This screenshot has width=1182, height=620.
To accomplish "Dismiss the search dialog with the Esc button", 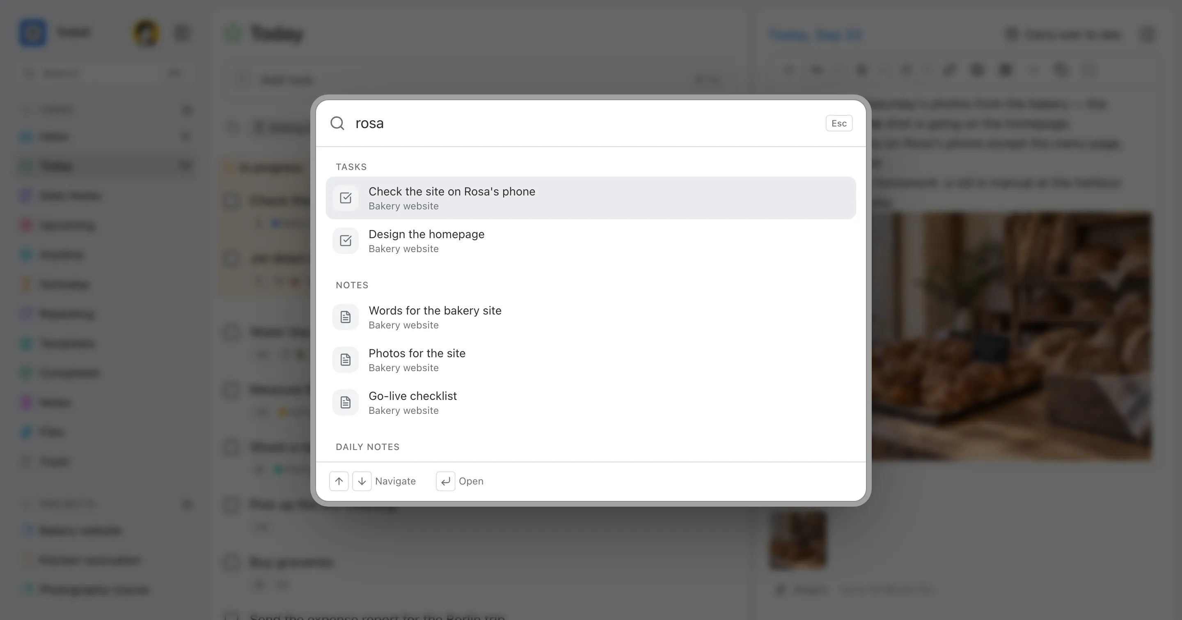I will click(839, 123).
